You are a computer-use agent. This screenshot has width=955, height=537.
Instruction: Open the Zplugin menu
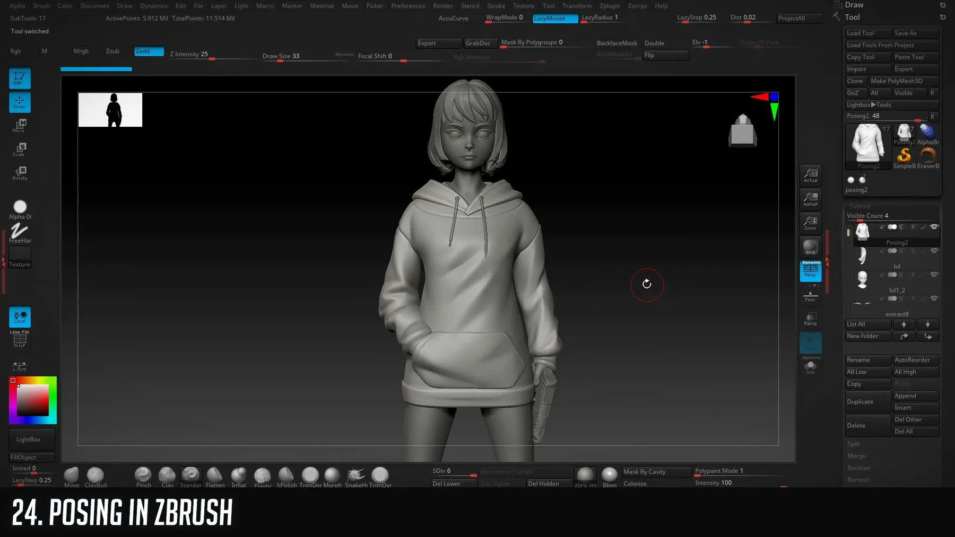tap(610, 6)
